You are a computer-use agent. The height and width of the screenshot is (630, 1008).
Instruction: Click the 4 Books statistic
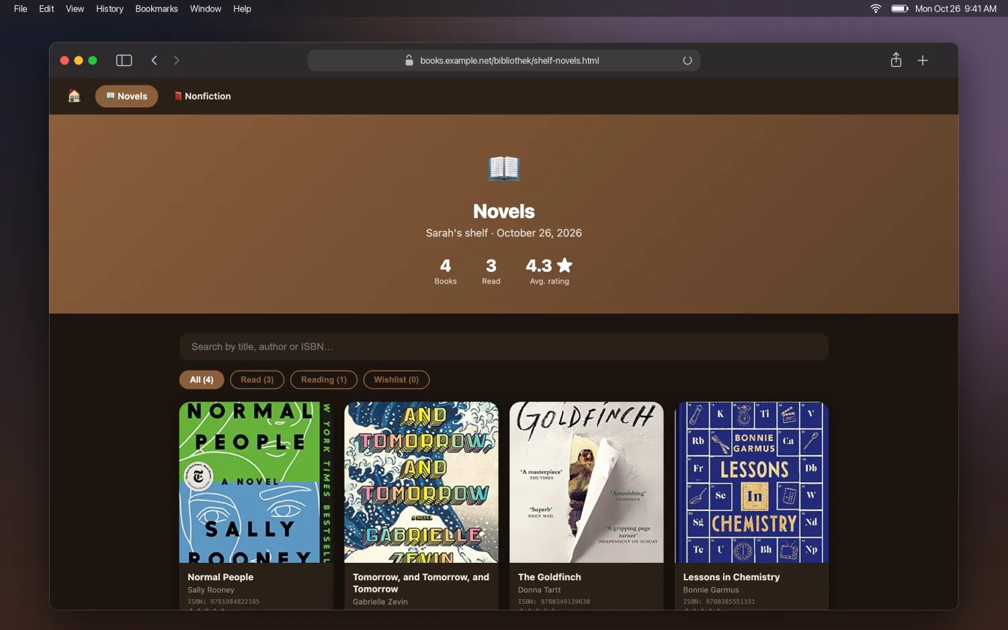tap(446, 271)
